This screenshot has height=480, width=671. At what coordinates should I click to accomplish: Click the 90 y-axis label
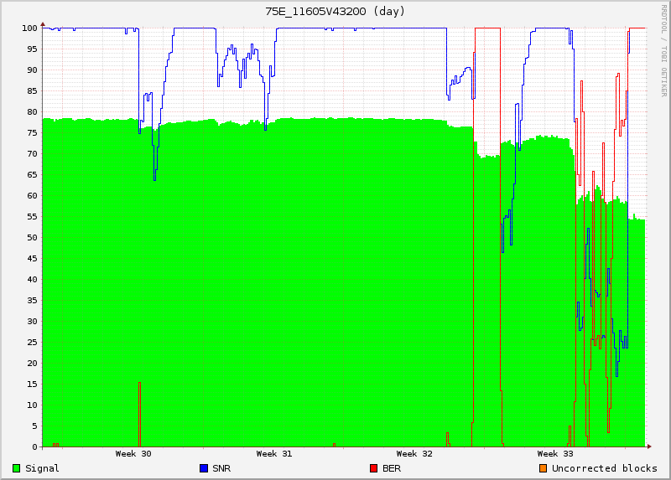32,70
